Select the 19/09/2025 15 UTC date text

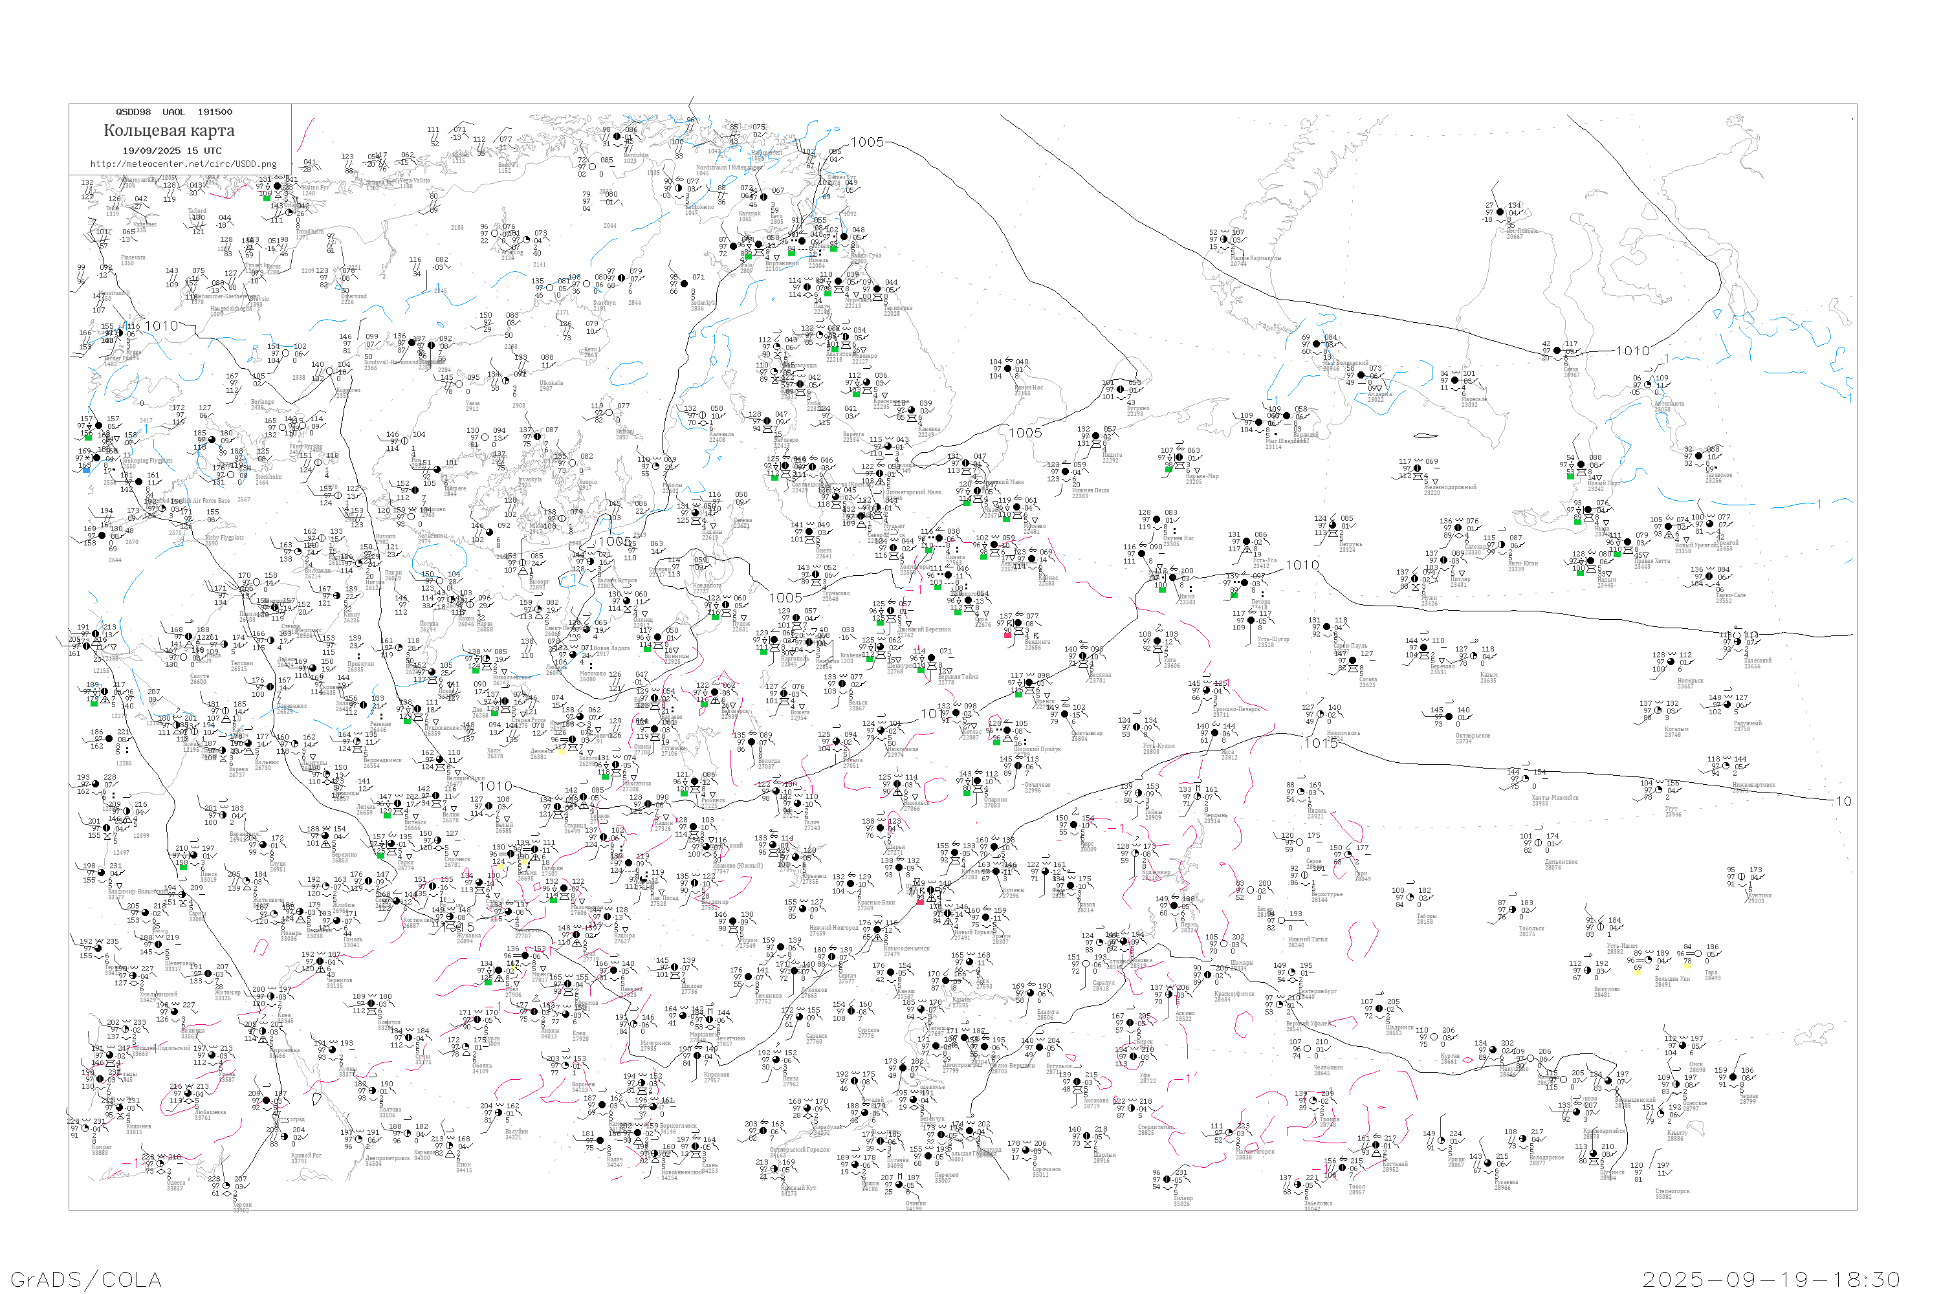171,151
